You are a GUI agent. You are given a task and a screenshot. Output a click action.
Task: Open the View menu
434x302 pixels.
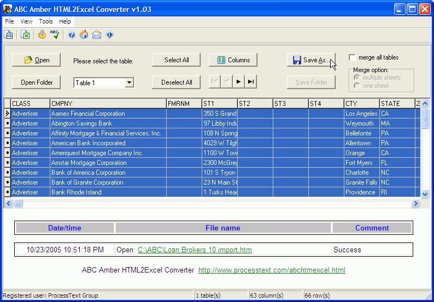26,21
